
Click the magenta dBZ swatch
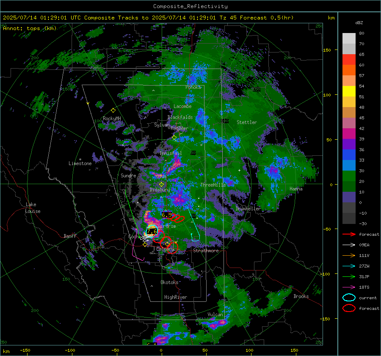click(x=349, y=133)
